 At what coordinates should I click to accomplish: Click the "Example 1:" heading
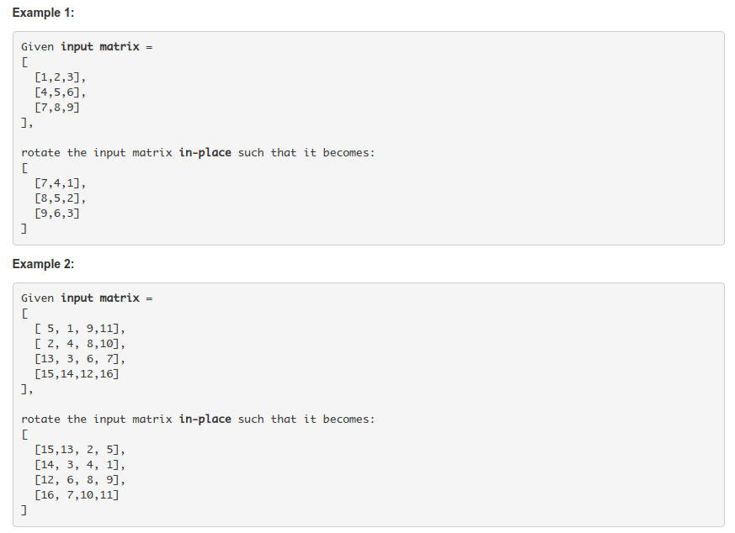coord(43,13)
